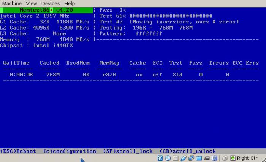Image resolution: width=266 pixels, height=162 pixels.
Task: Click the mouse integration icon
Action: [225, 158]
